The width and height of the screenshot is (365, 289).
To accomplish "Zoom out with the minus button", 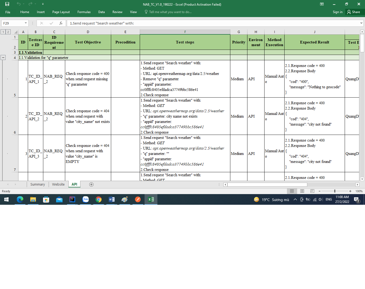I will 320,191.
